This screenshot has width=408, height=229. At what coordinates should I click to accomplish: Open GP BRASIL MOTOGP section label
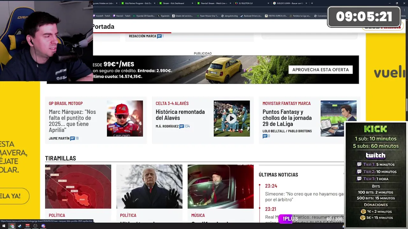click(66, 103)
